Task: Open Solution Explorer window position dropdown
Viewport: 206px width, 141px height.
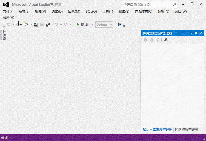Action: pos(191,33)
